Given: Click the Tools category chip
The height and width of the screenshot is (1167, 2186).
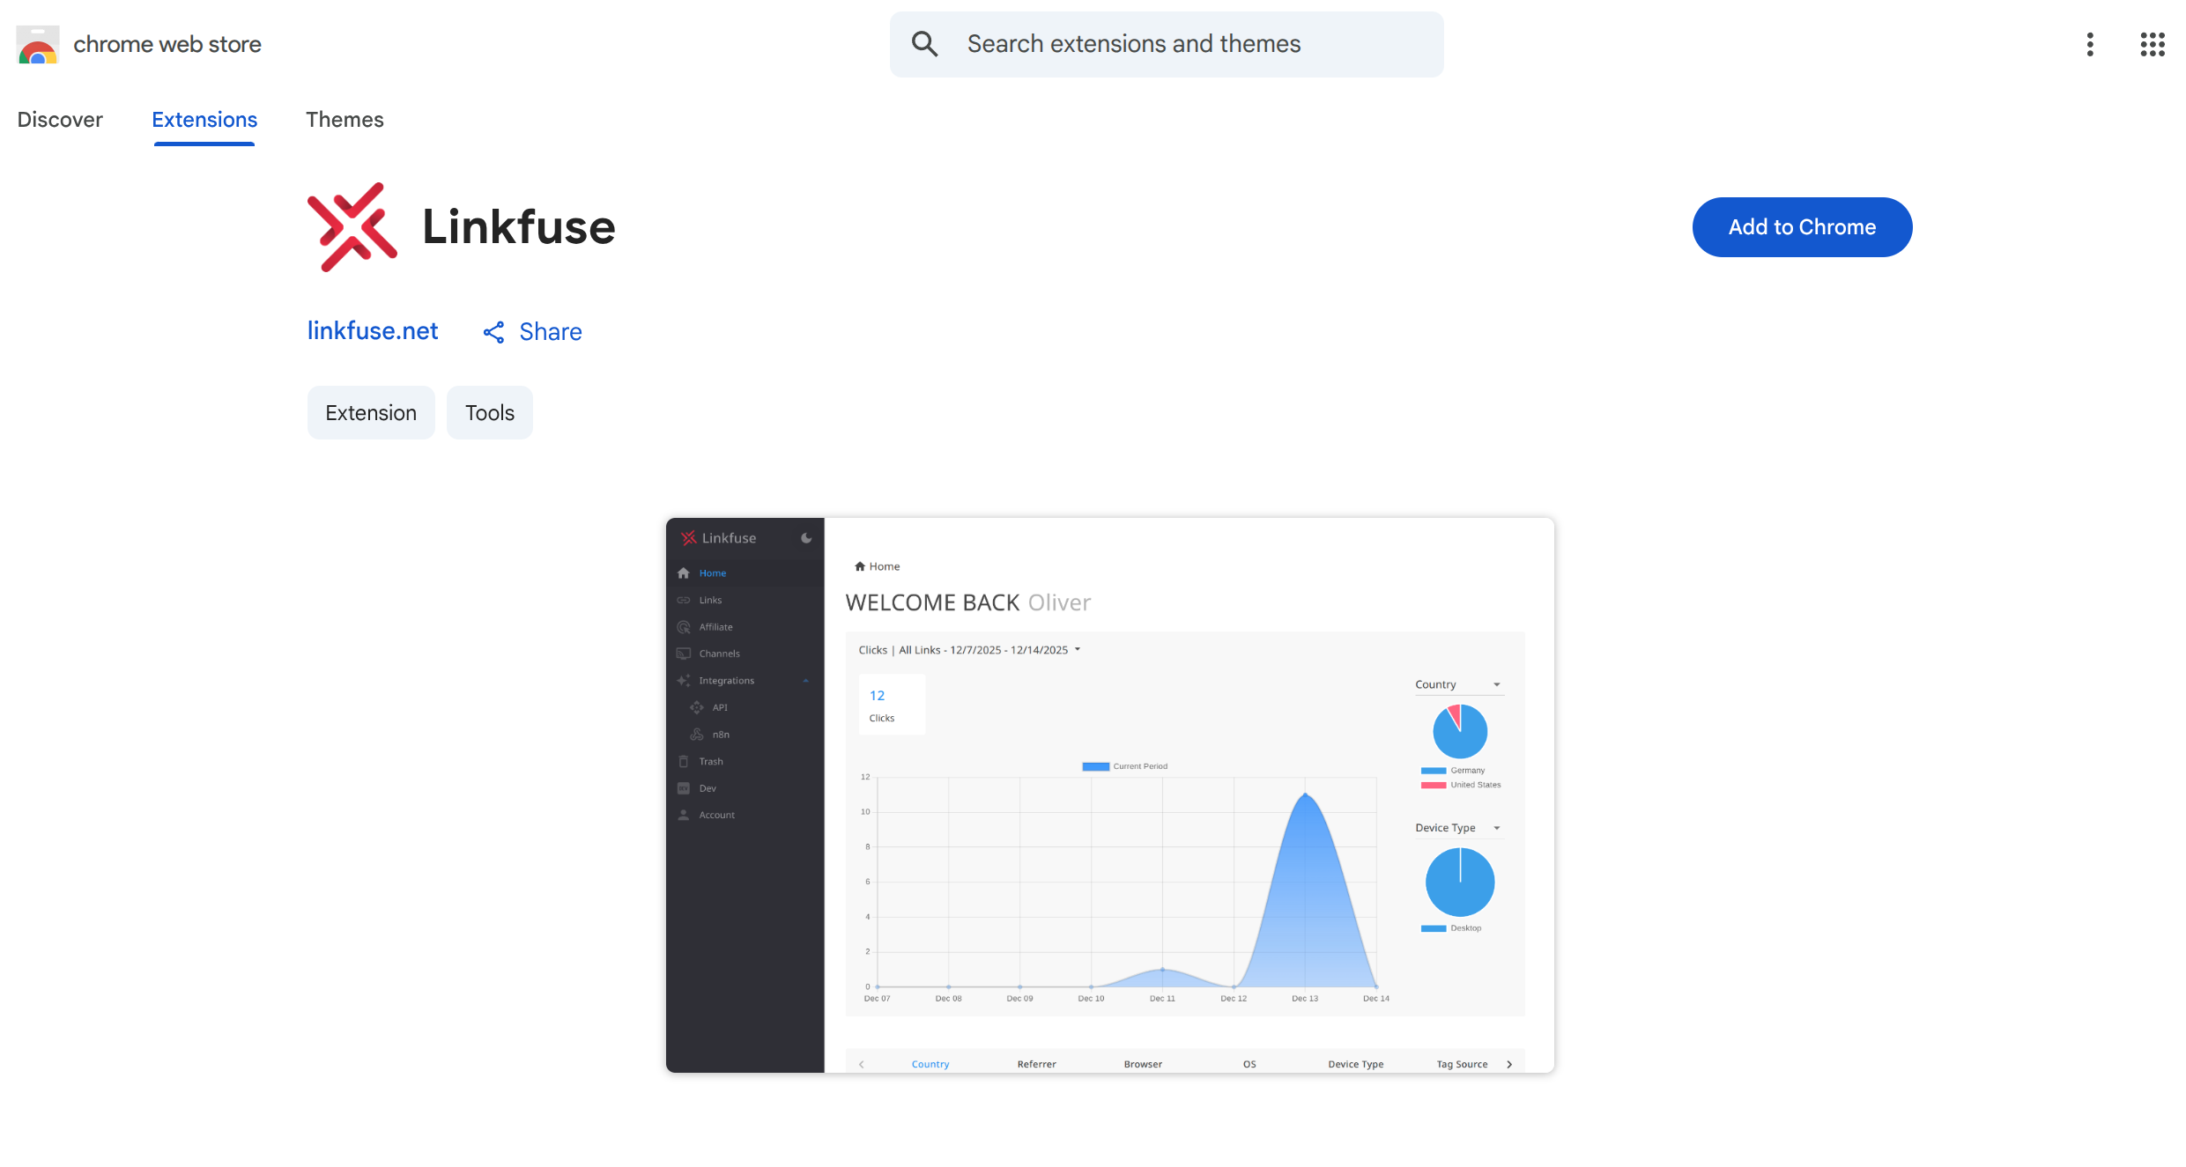Looking at the screenshot, I should tap(489, 413).
